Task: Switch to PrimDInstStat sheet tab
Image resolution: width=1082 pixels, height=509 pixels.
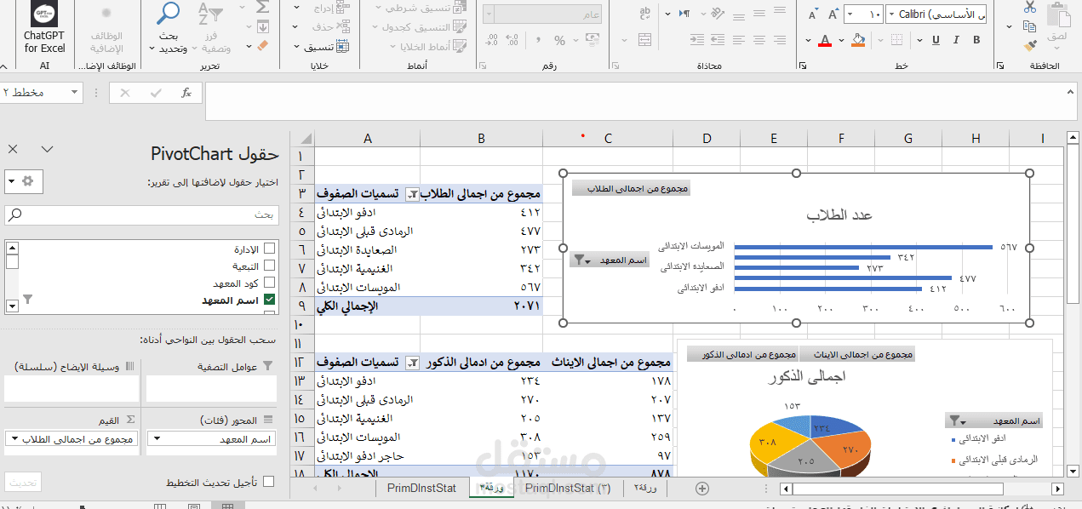Action: click(421, 489)
